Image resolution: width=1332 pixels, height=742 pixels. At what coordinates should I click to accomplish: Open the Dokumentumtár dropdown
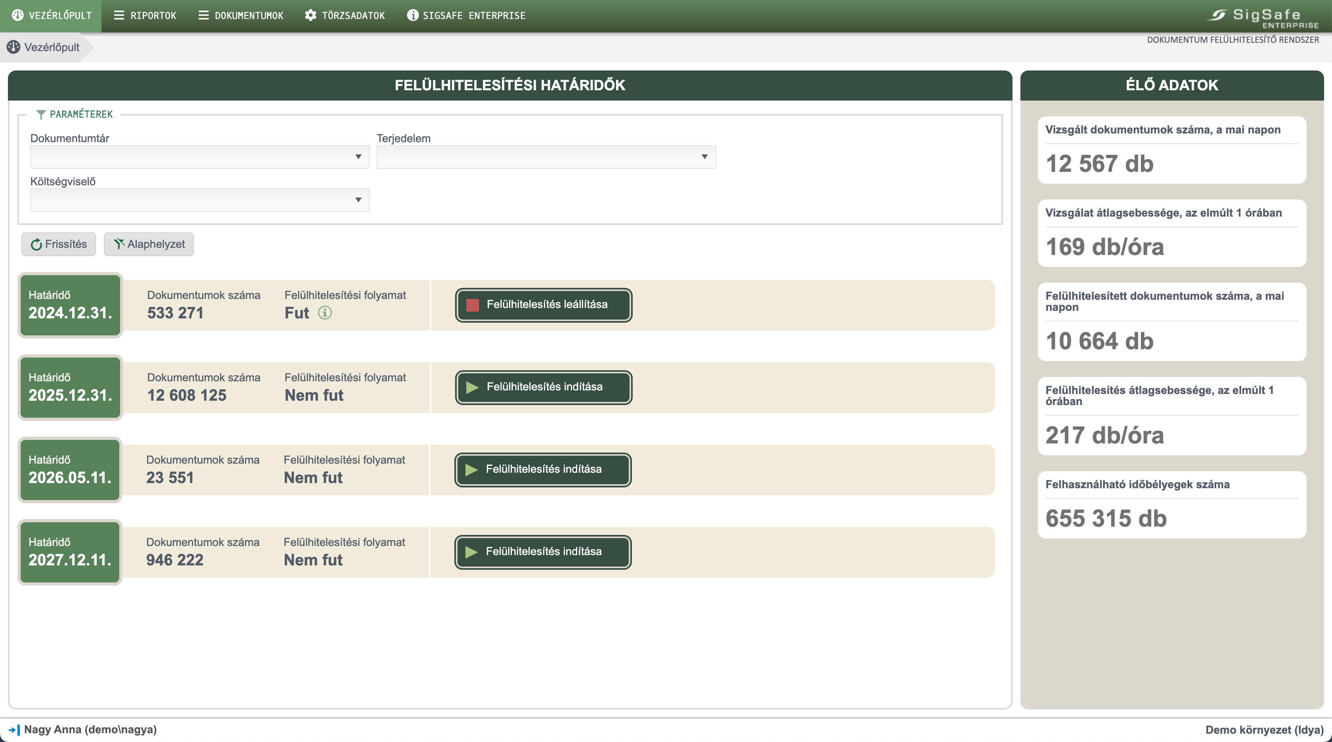(199, 156)
